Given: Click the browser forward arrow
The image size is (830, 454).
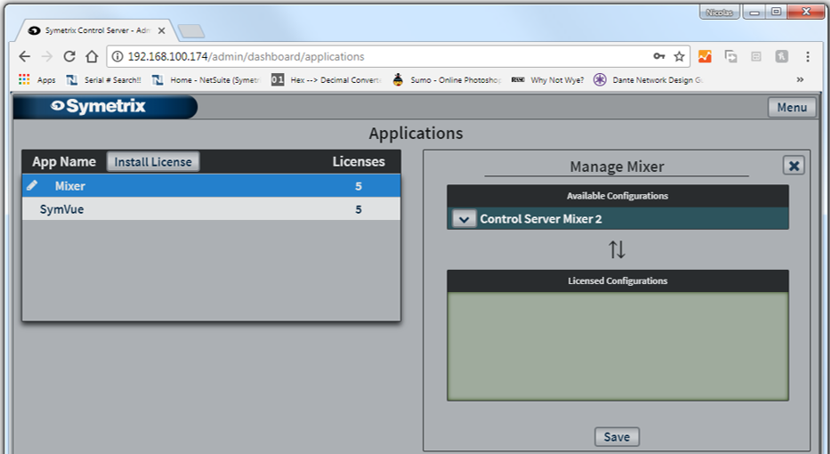Looking at the screenshot, I should pos(47,56).
